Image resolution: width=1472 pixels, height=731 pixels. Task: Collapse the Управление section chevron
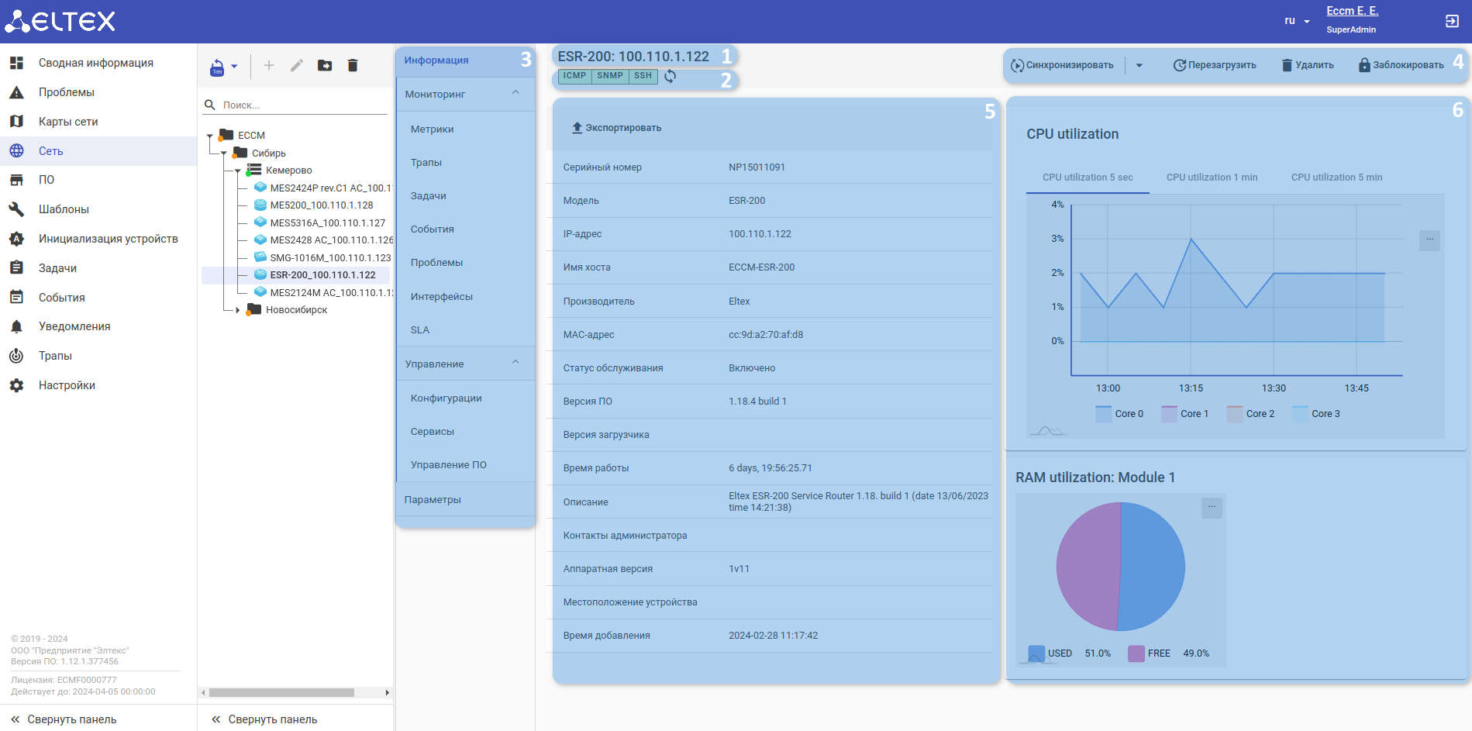(x=515, y=363)
